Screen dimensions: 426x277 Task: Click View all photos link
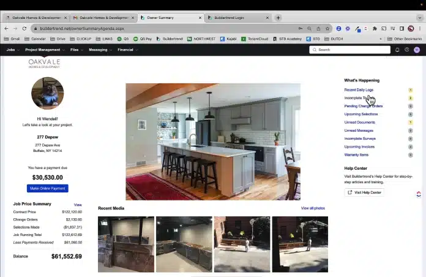[x=313, y=208]
